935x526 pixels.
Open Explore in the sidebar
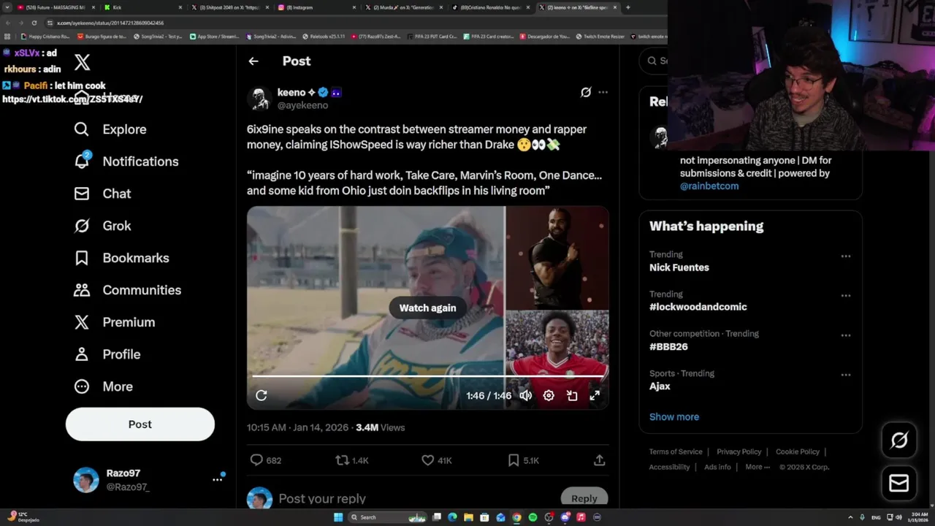coord(110,129)
